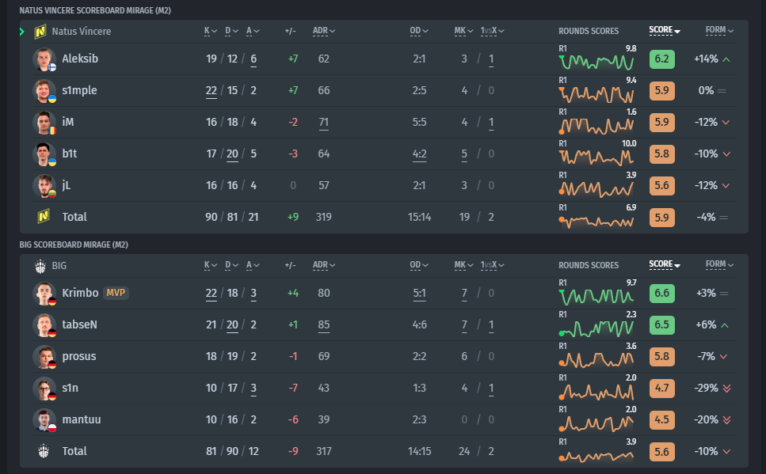Screen dimensions: 766x474
Task: Click Krimbo's rounds scores sparkline
Action: tap(597, 296)
